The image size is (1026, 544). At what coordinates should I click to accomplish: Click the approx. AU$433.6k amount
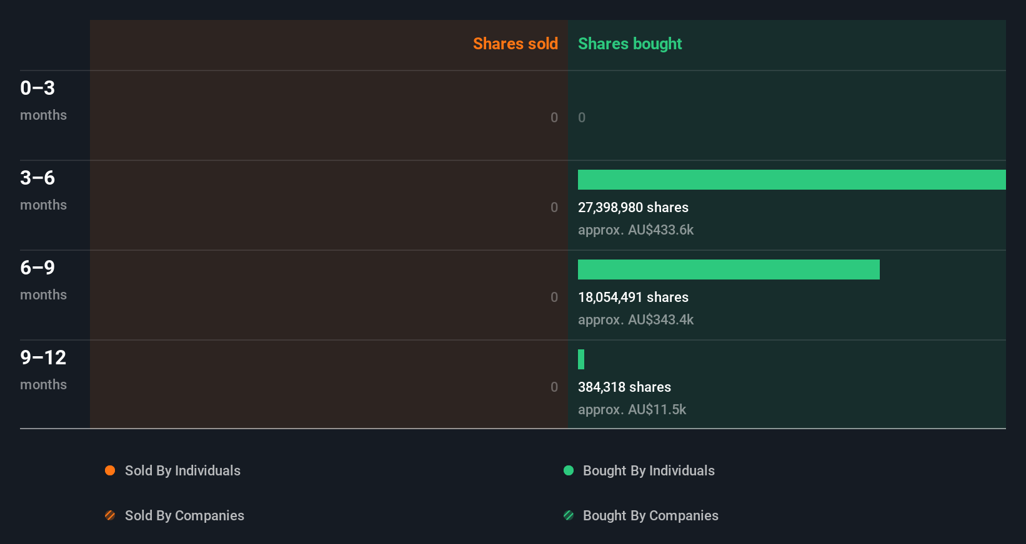(x=635, y=230)
